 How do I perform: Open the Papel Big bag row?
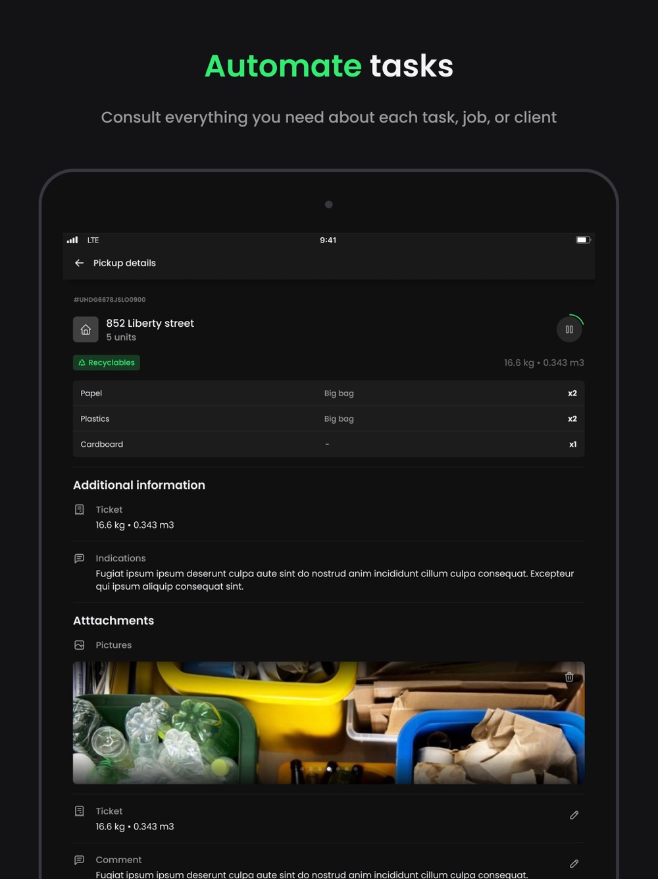(329, 393)
